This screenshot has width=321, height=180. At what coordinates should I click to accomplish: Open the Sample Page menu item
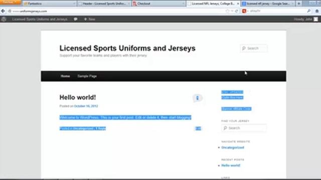click(87, 76)
